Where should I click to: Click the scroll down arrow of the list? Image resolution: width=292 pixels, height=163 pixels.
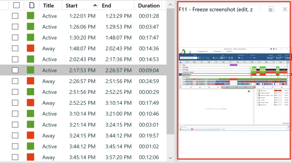pyautogui.click(x=170, y=158)
